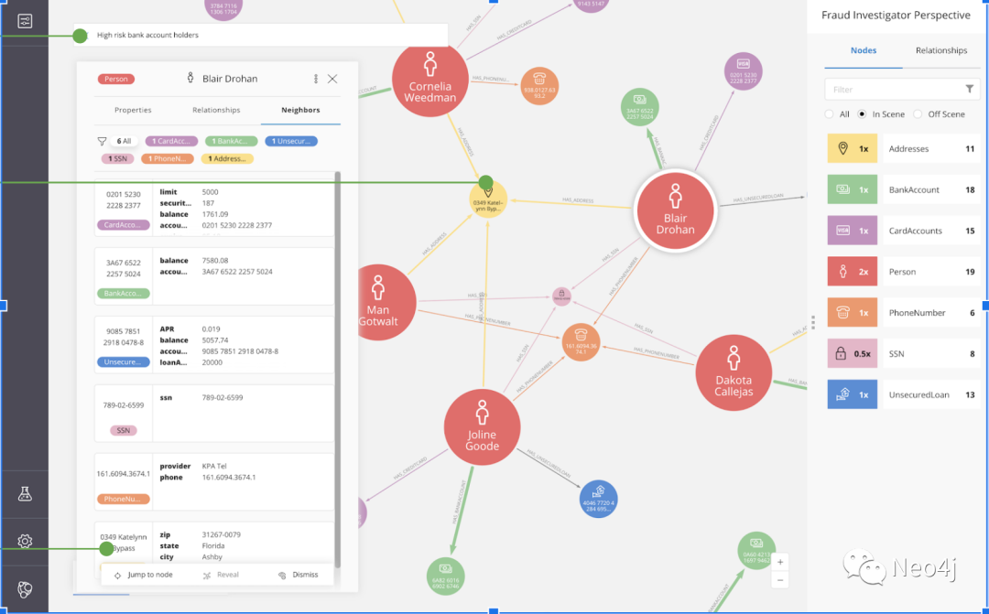This screenshot has width=989, height=614.
Task: Select the Blair Drohan person node
Action: tap(676, 211)
